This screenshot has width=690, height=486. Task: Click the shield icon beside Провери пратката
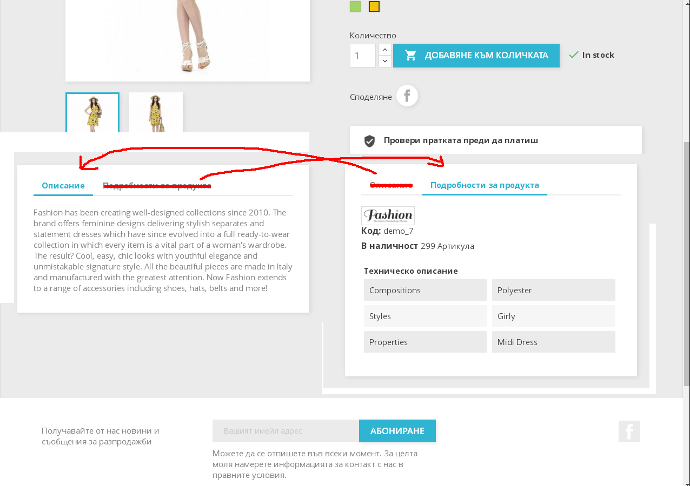(370, 141)
